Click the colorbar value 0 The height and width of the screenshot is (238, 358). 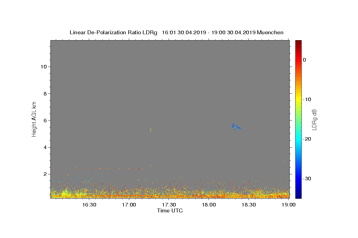pos(305,60)
